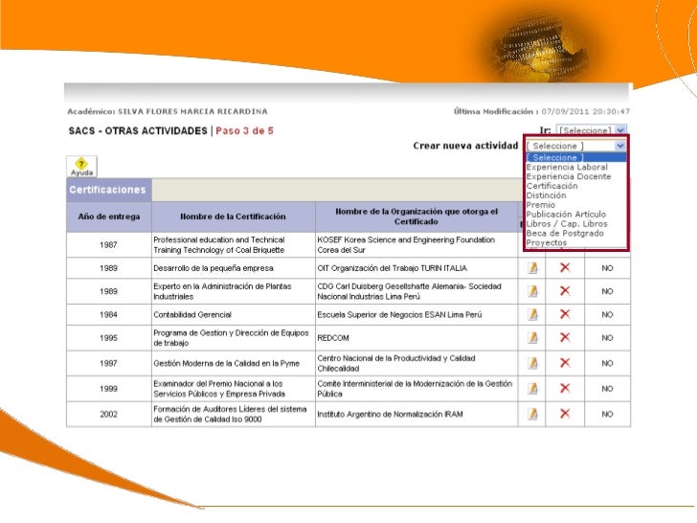Click the Paso 3 de 5 step label
The width and height of the screenshot is (697, 523).
(x=244, y=130)
